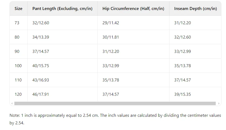The image size is (226, 130).
Task: Click the Pant Length column header
Action: point(62,9)
